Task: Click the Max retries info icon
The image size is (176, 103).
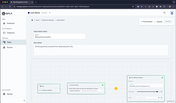Action: [161, 92]
